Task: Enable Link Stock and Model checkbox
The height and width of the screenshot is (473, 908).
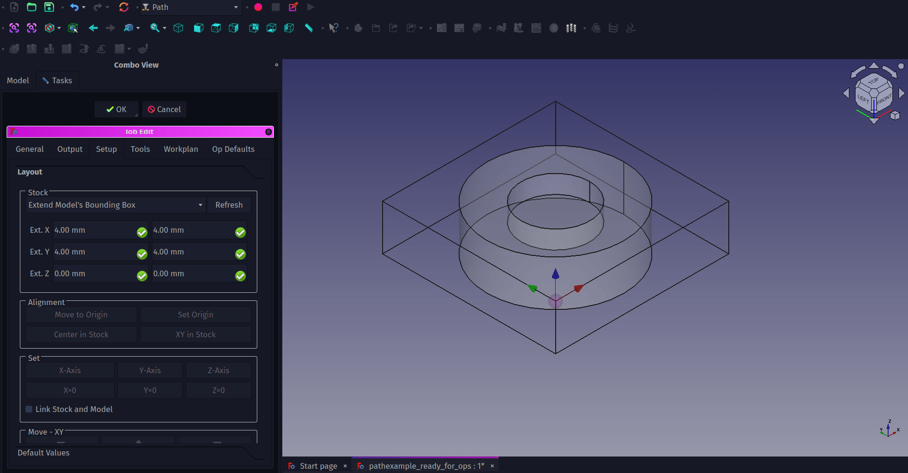Action: 29,409
